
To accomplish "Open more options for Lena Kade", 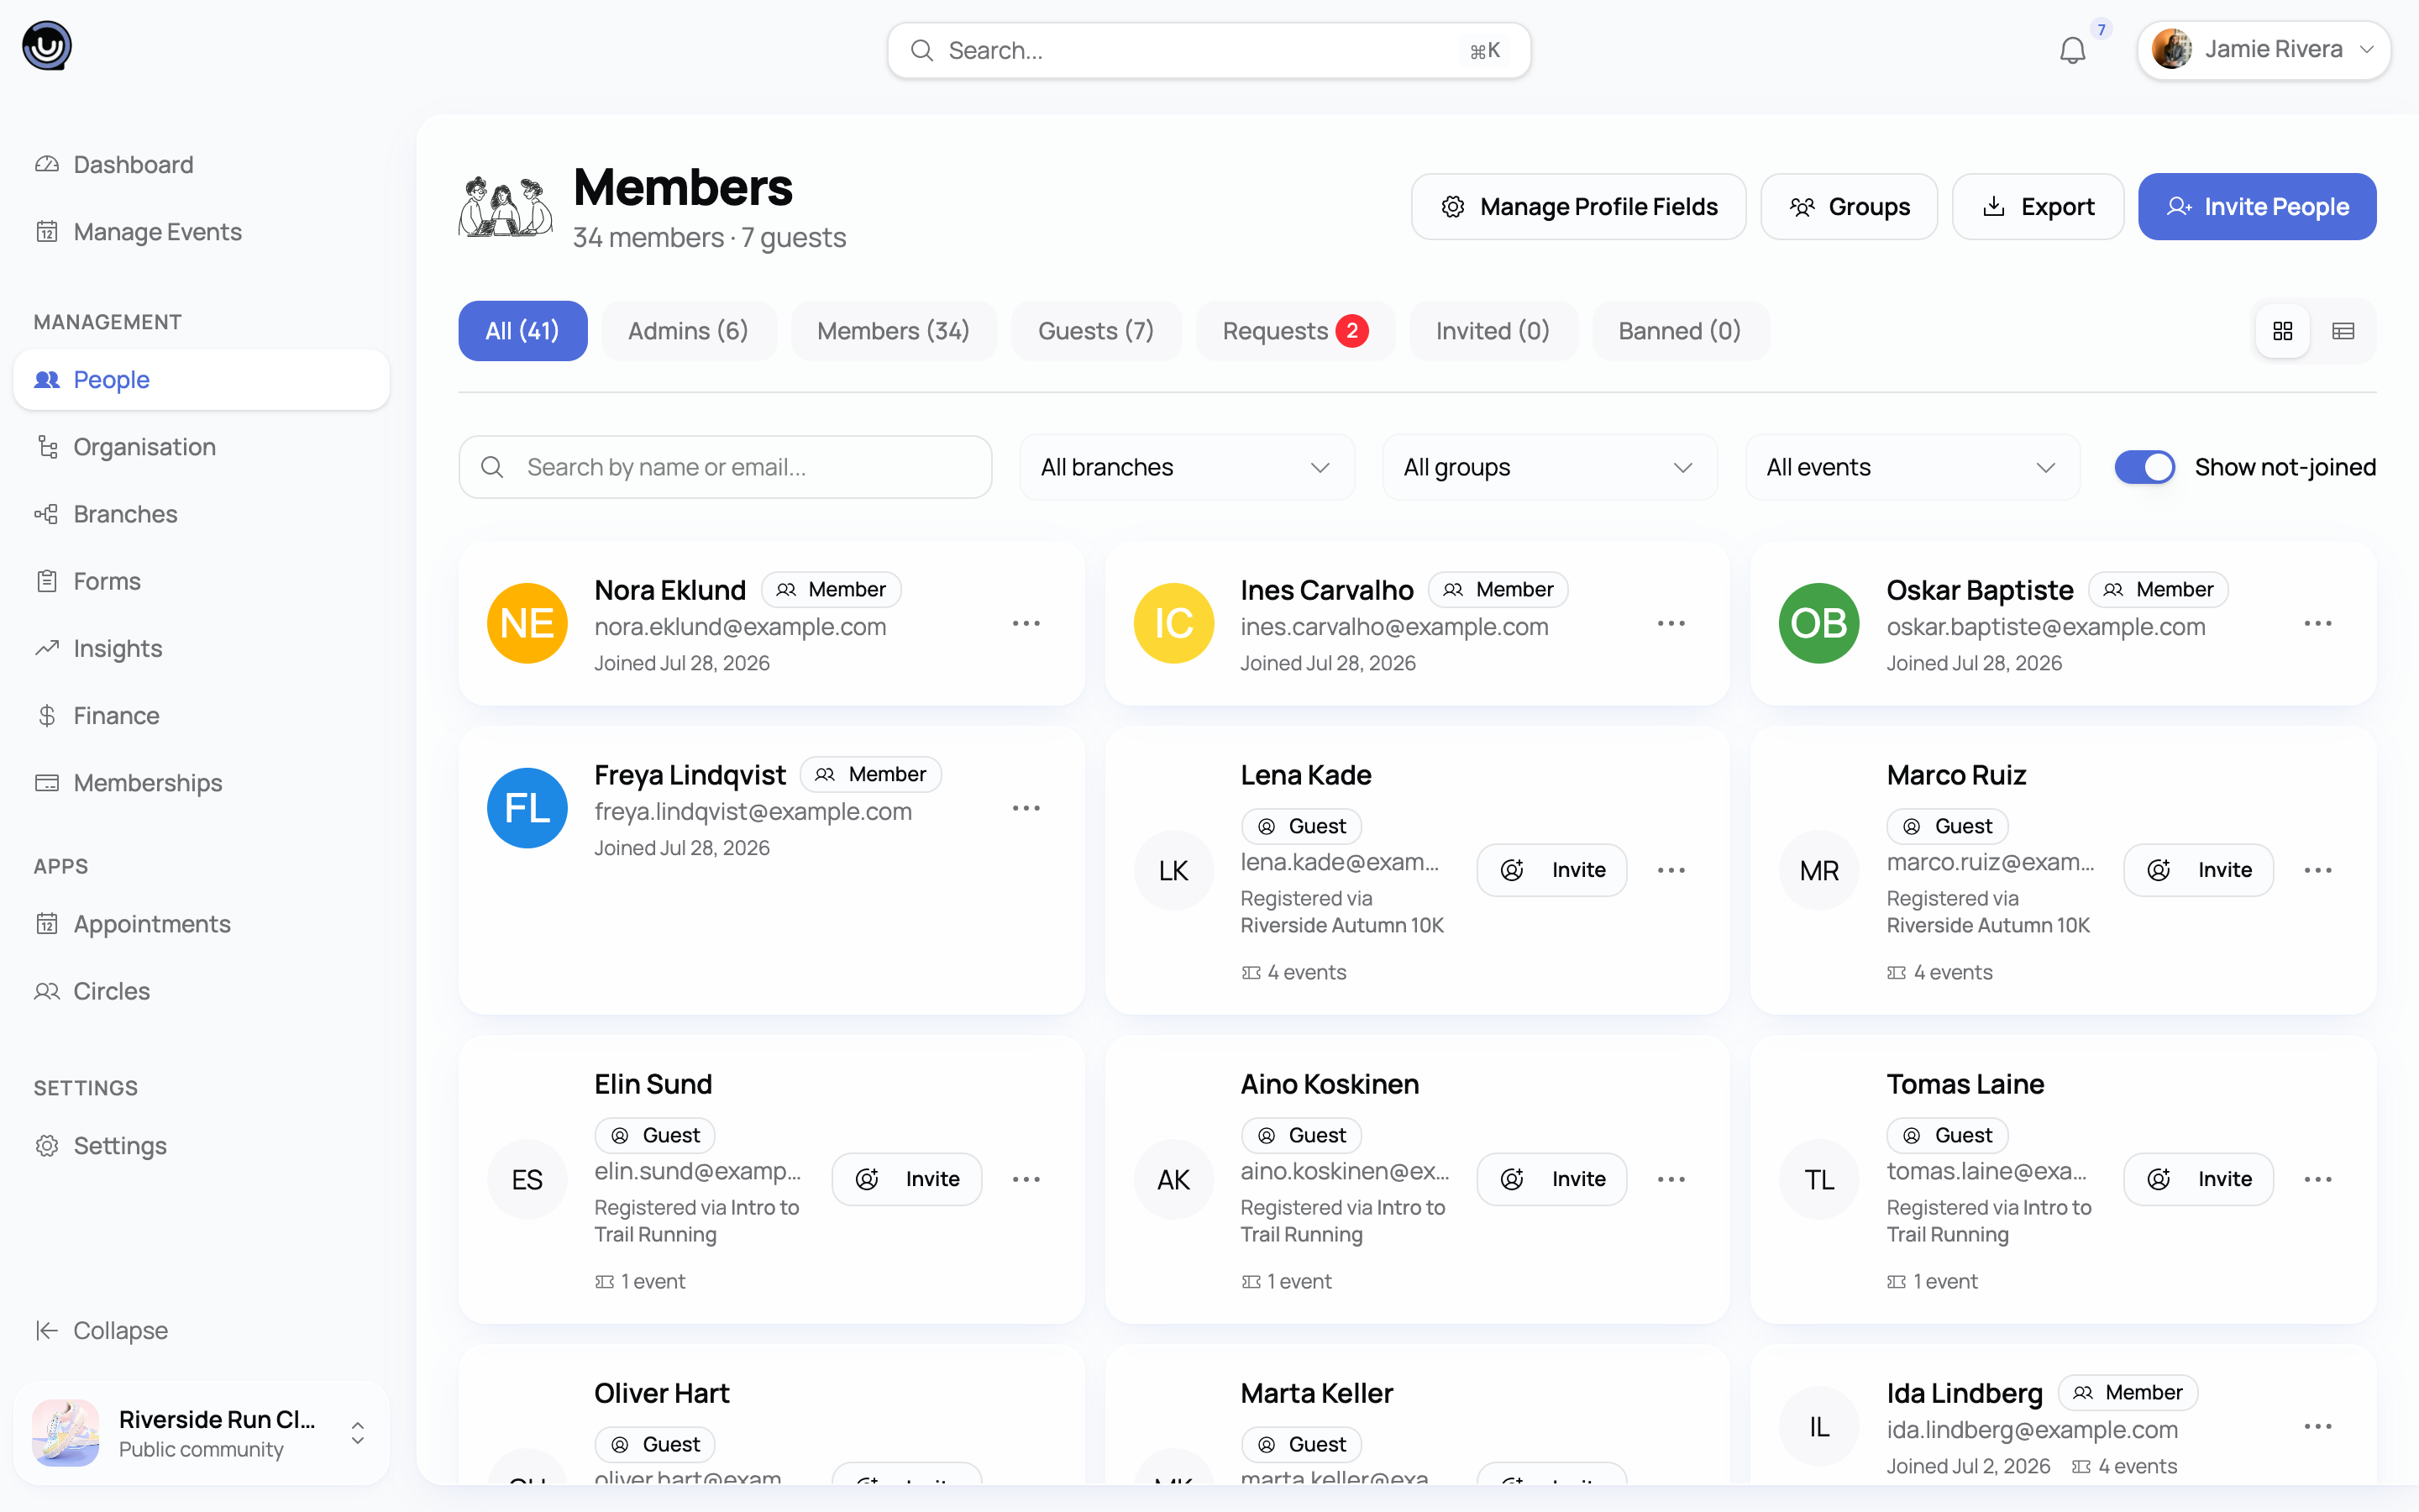I will [x=1671, y=870].
